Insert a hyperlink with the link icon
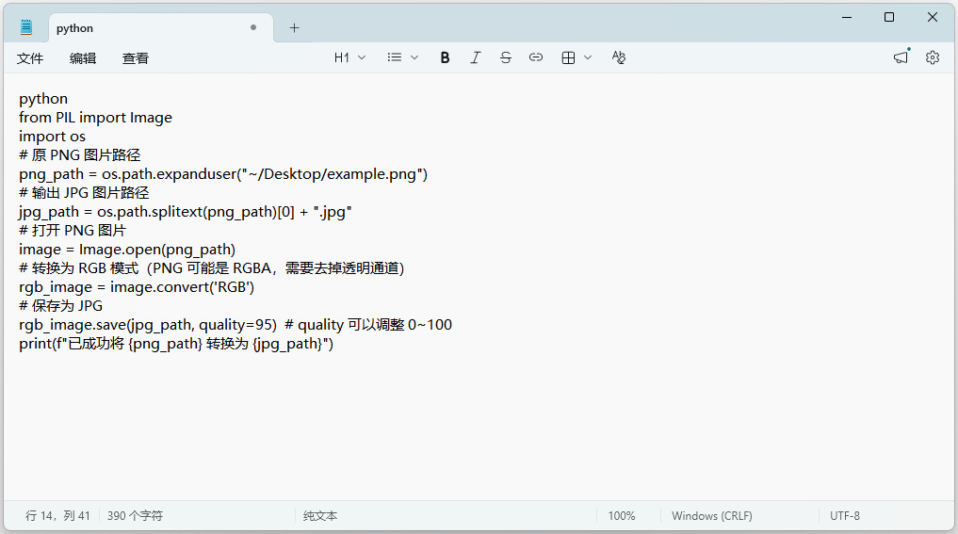The height and width of the screenshot is (534, 958). point(536,57)
